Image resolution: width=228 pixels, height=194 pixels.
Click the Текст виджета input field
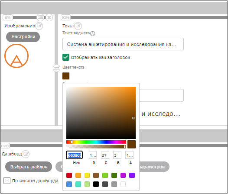[123, 44]
